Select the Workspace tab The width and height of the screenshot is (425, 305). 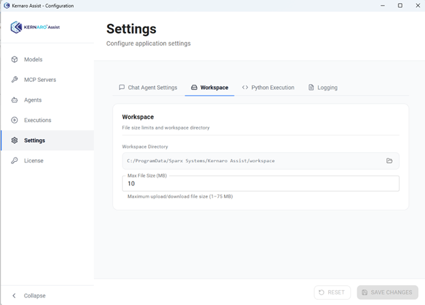210,87
